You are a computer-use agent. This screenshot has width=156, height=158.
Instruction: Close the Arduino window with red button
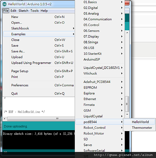coord(127,3)
